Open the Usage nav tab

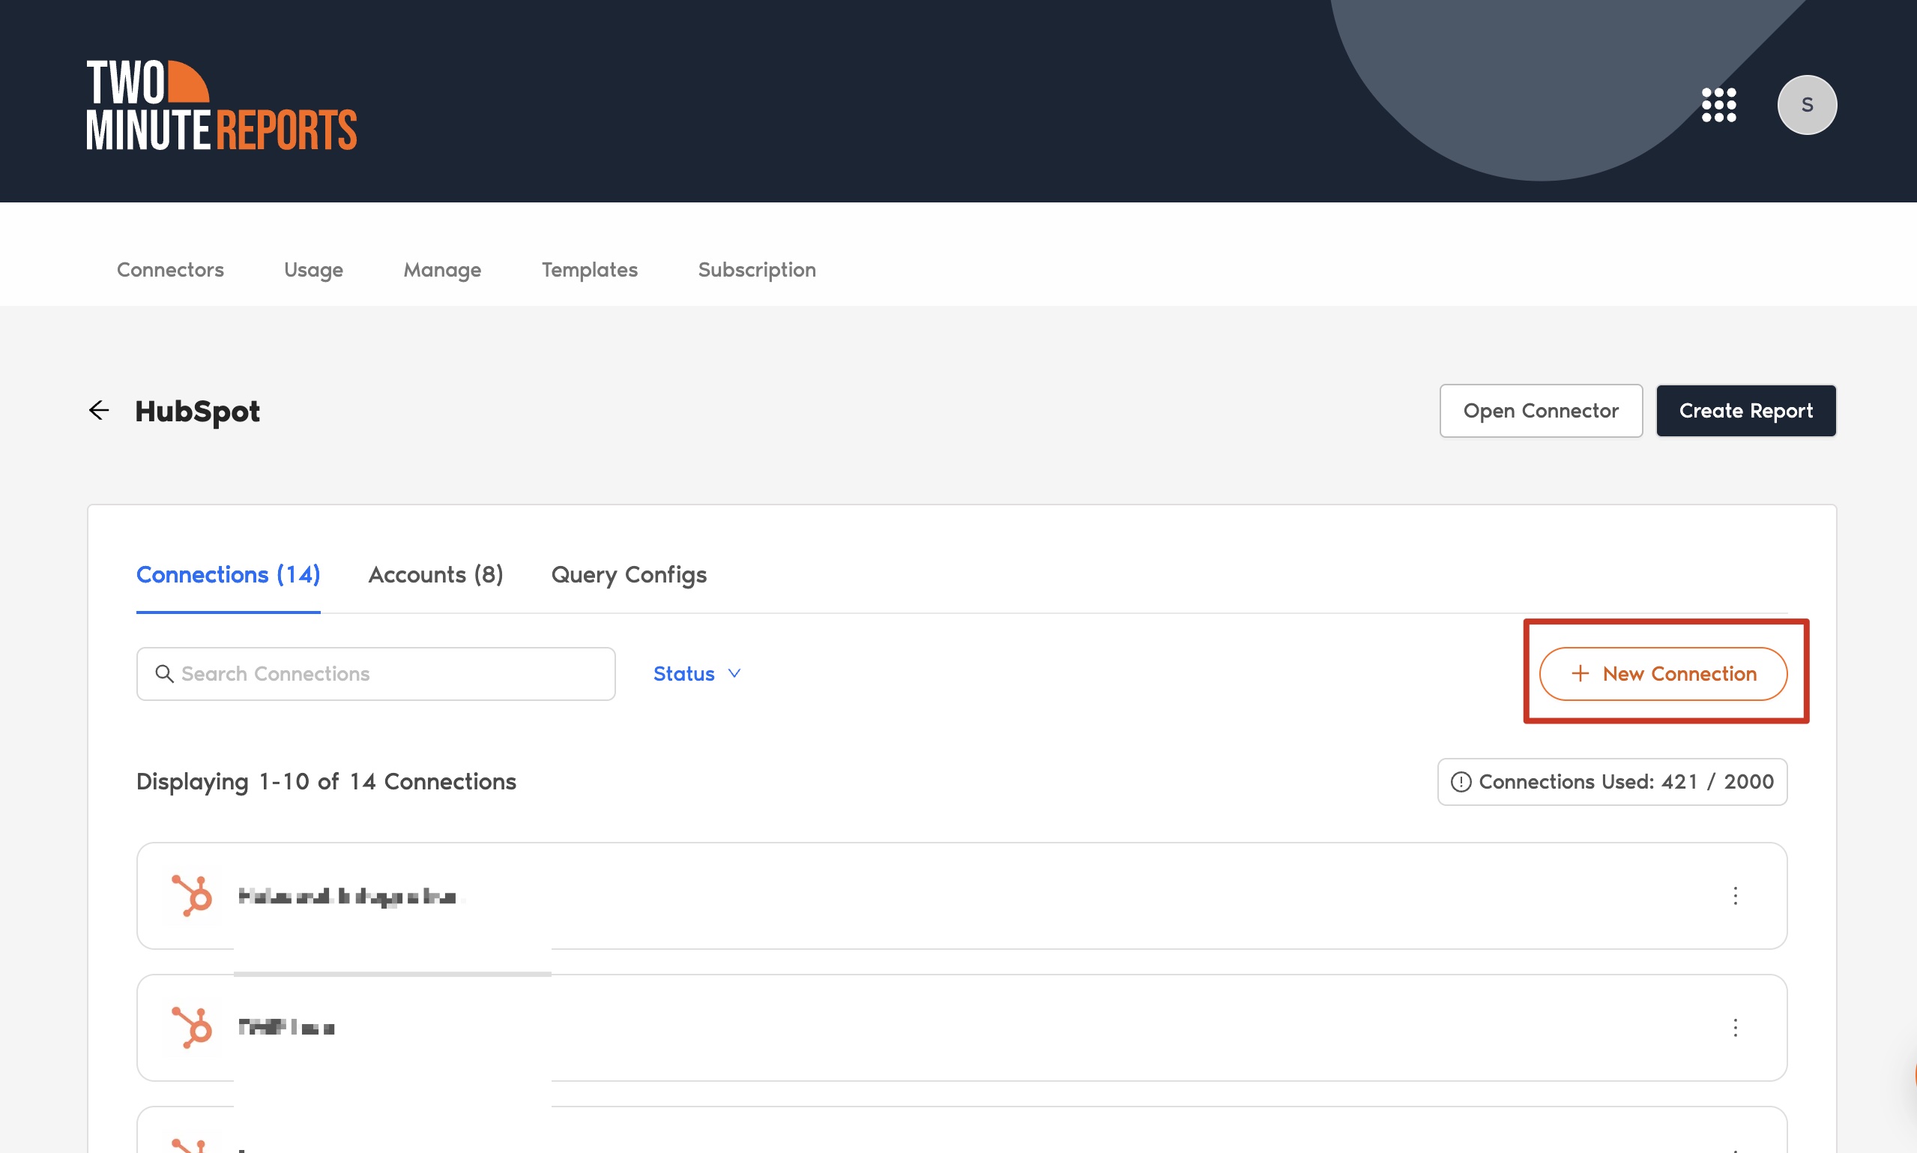[314, 270]
